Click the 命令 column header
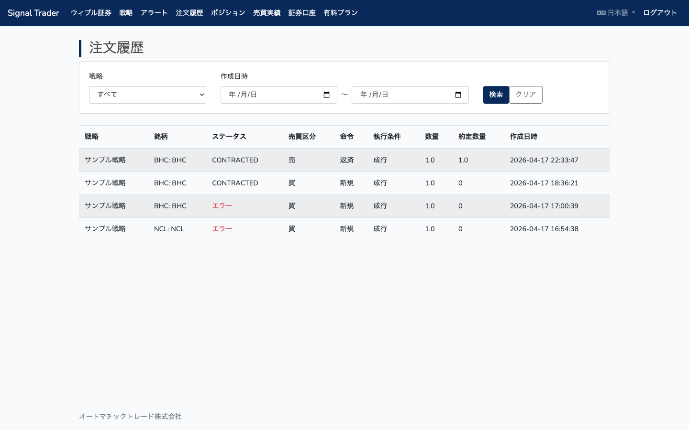 click(347, 137)
